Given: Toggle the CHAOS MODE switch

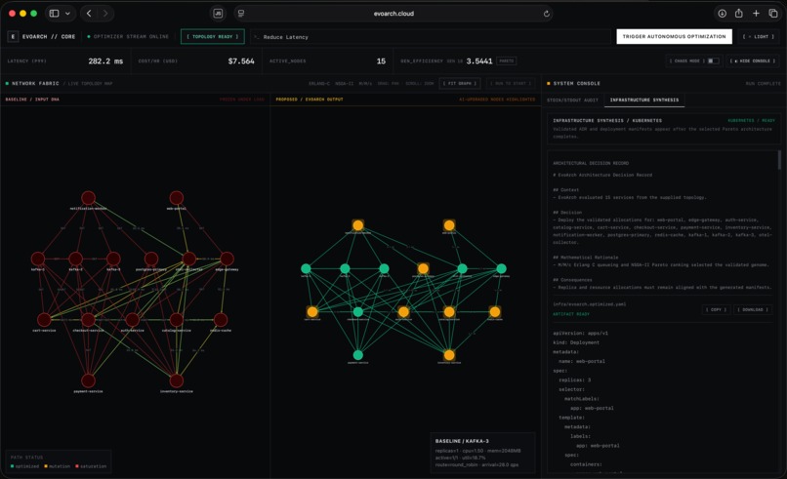Looking at the screenshot, I should [713, 60].
